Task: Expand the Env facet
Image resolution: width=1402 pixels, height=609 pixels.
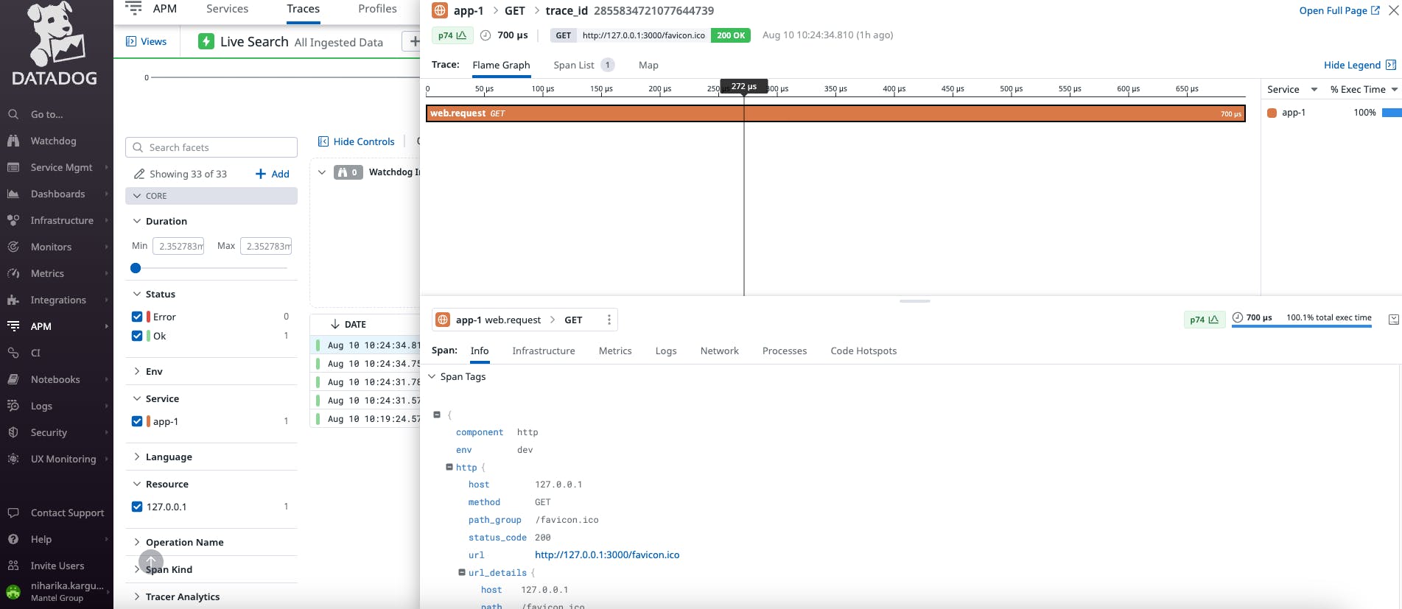Action: tap(137, 371)
